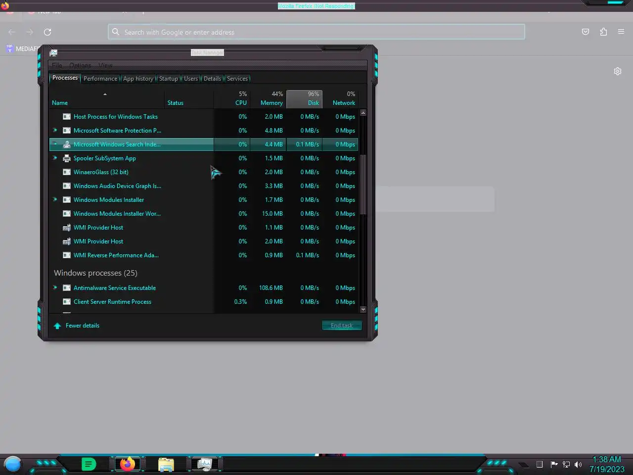Open the Action Center flag in tray
The height and width of the screenshot is (475, 633).
point(554,465)
